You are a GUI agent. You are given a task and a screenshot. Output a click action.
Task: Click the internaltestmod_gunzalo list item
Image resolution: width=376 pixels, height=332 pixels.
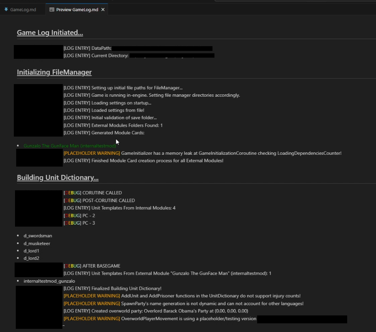tap(49, 281)
